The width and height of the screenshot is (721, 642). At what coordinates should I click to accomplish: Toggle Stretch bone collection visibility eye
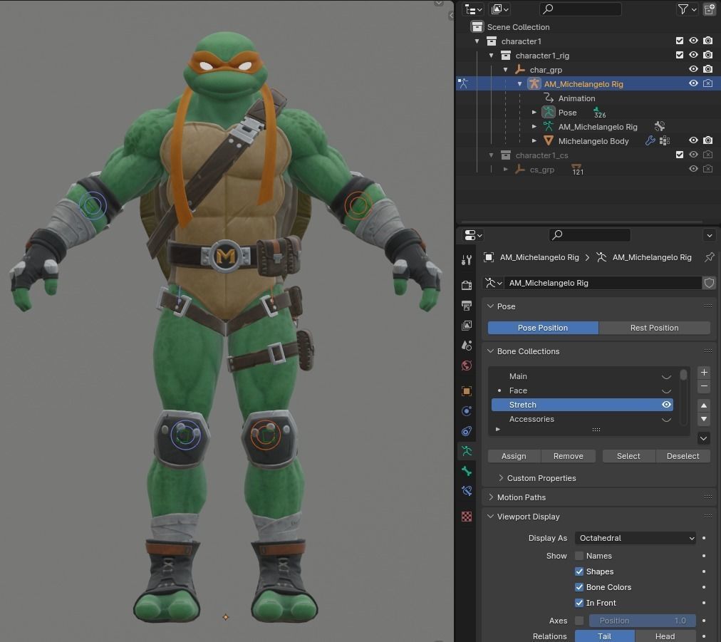666,405
